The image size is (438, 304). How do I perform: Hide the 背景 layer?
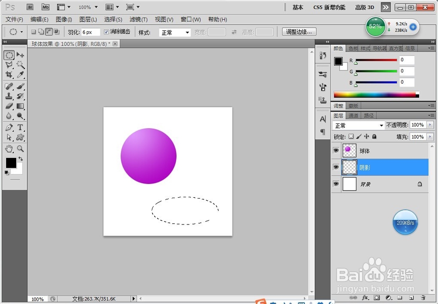point(336,184)
